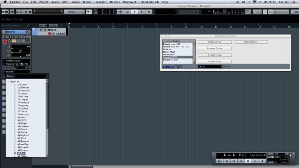
Task: Select AP:Ivory patch
Action: pyautogui.click(x=22, y=118)
